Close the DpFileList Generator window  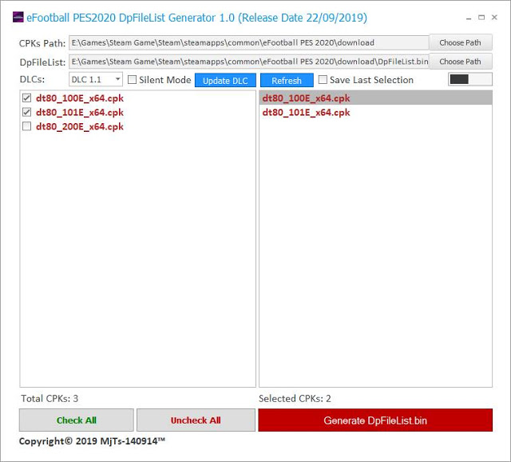click(494, 18)
